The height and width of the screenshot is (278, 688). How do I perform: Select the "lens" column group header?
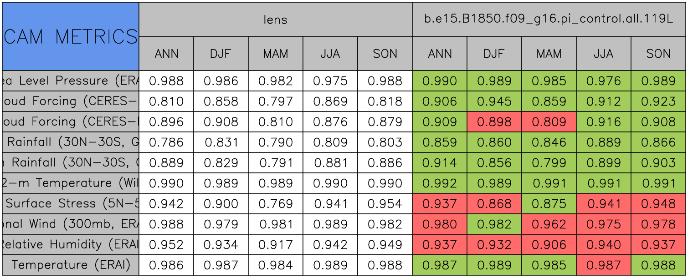(x=275, y=20)
